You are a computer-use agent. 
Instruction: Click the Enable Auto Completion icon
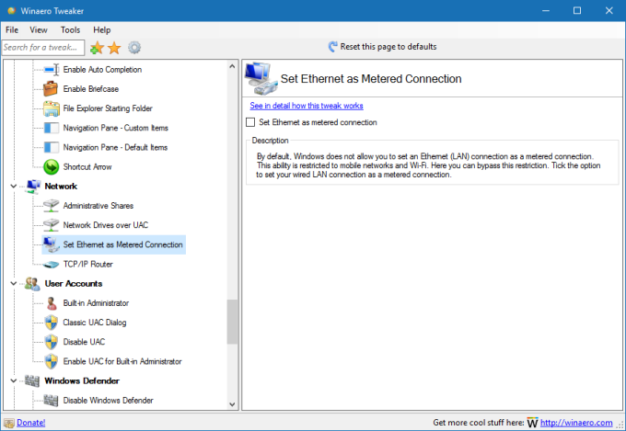(52, 69)
